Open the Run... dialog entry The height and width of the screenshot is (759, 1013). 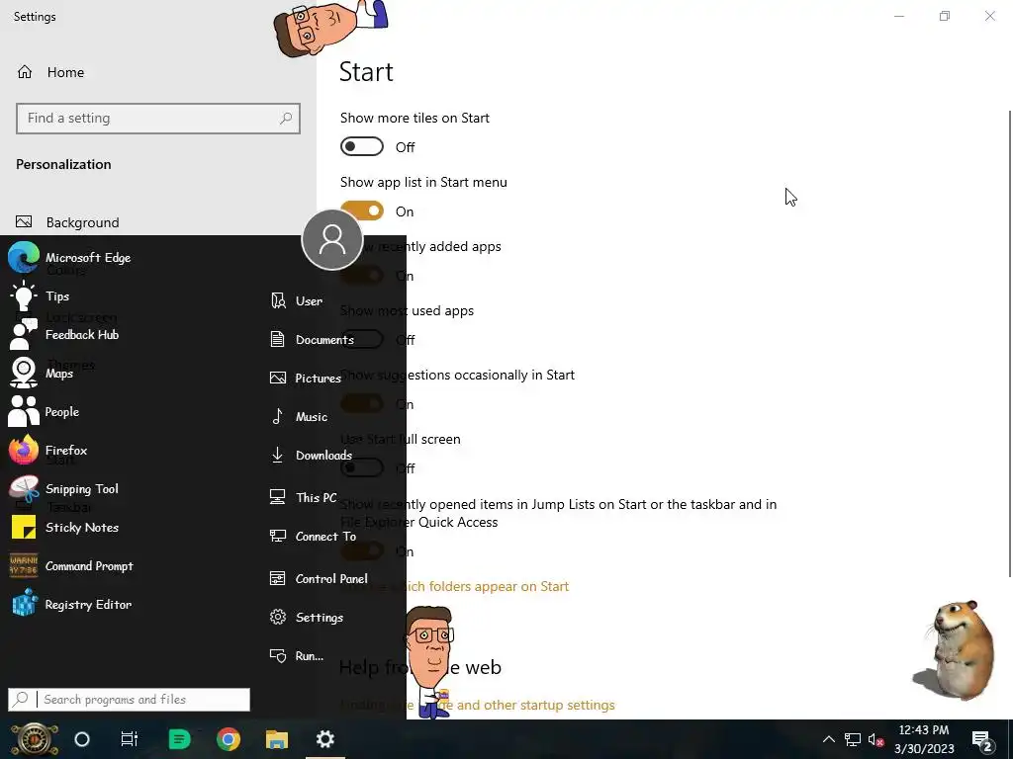(x=297, y=656)
